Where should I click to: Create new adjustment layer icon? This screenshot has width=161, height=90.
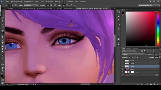click(x=148, y=84)
